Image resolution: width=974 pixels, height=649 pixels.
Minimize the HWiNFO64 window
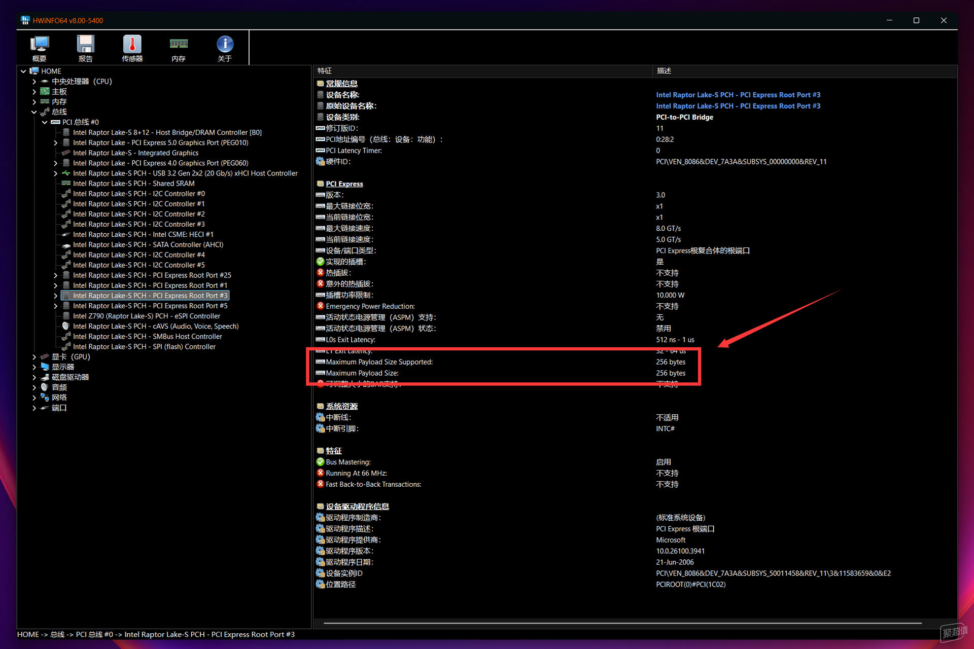889,20
